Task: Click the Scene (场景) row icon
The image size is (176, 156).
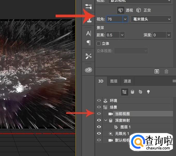Action: (x=105, y=107)
